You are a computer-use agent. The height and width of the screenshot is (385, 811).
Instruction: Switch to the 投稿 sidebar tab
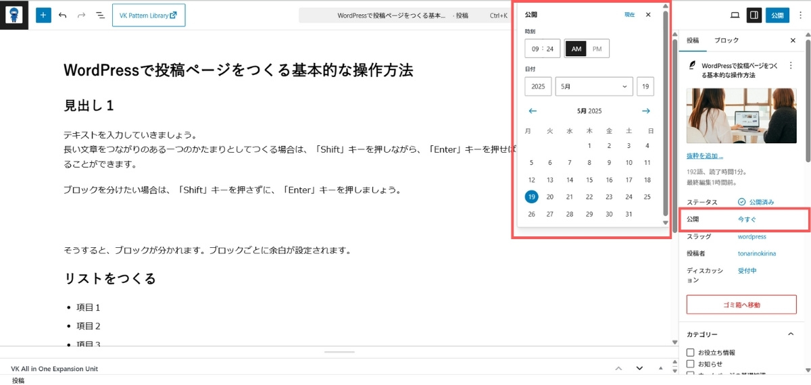[x=693, y=41]
